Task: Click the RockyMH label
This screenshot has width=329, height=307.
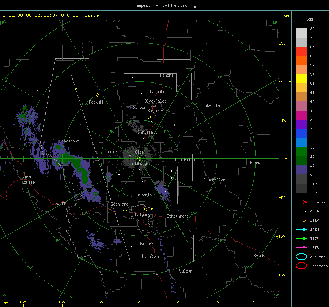Action: (97, 102)
